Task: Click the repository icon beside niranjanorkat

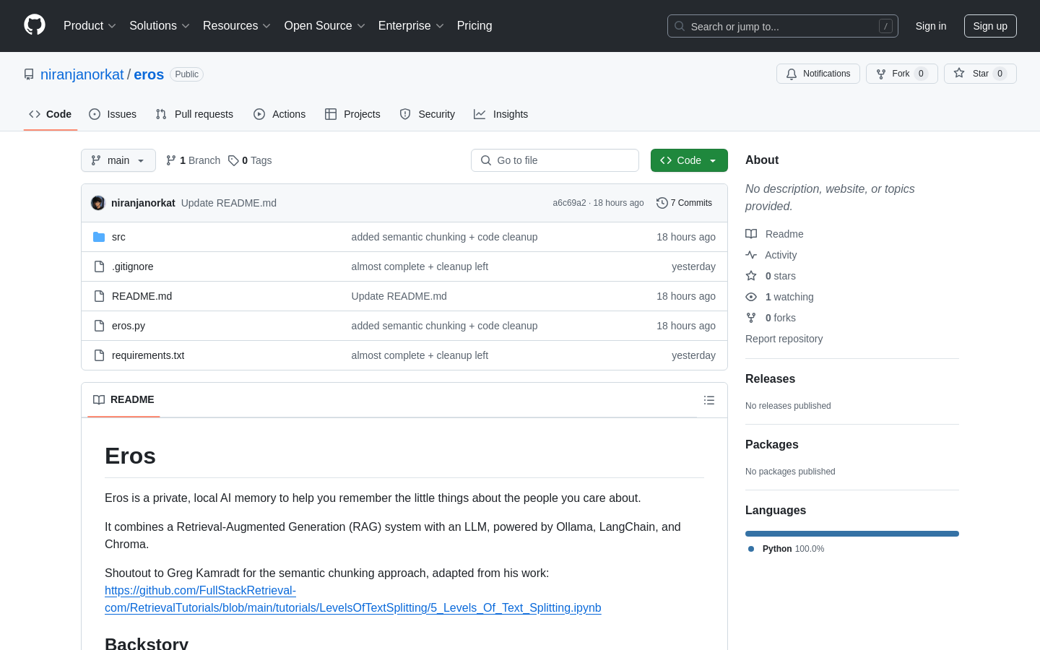Action: (29, 74)
